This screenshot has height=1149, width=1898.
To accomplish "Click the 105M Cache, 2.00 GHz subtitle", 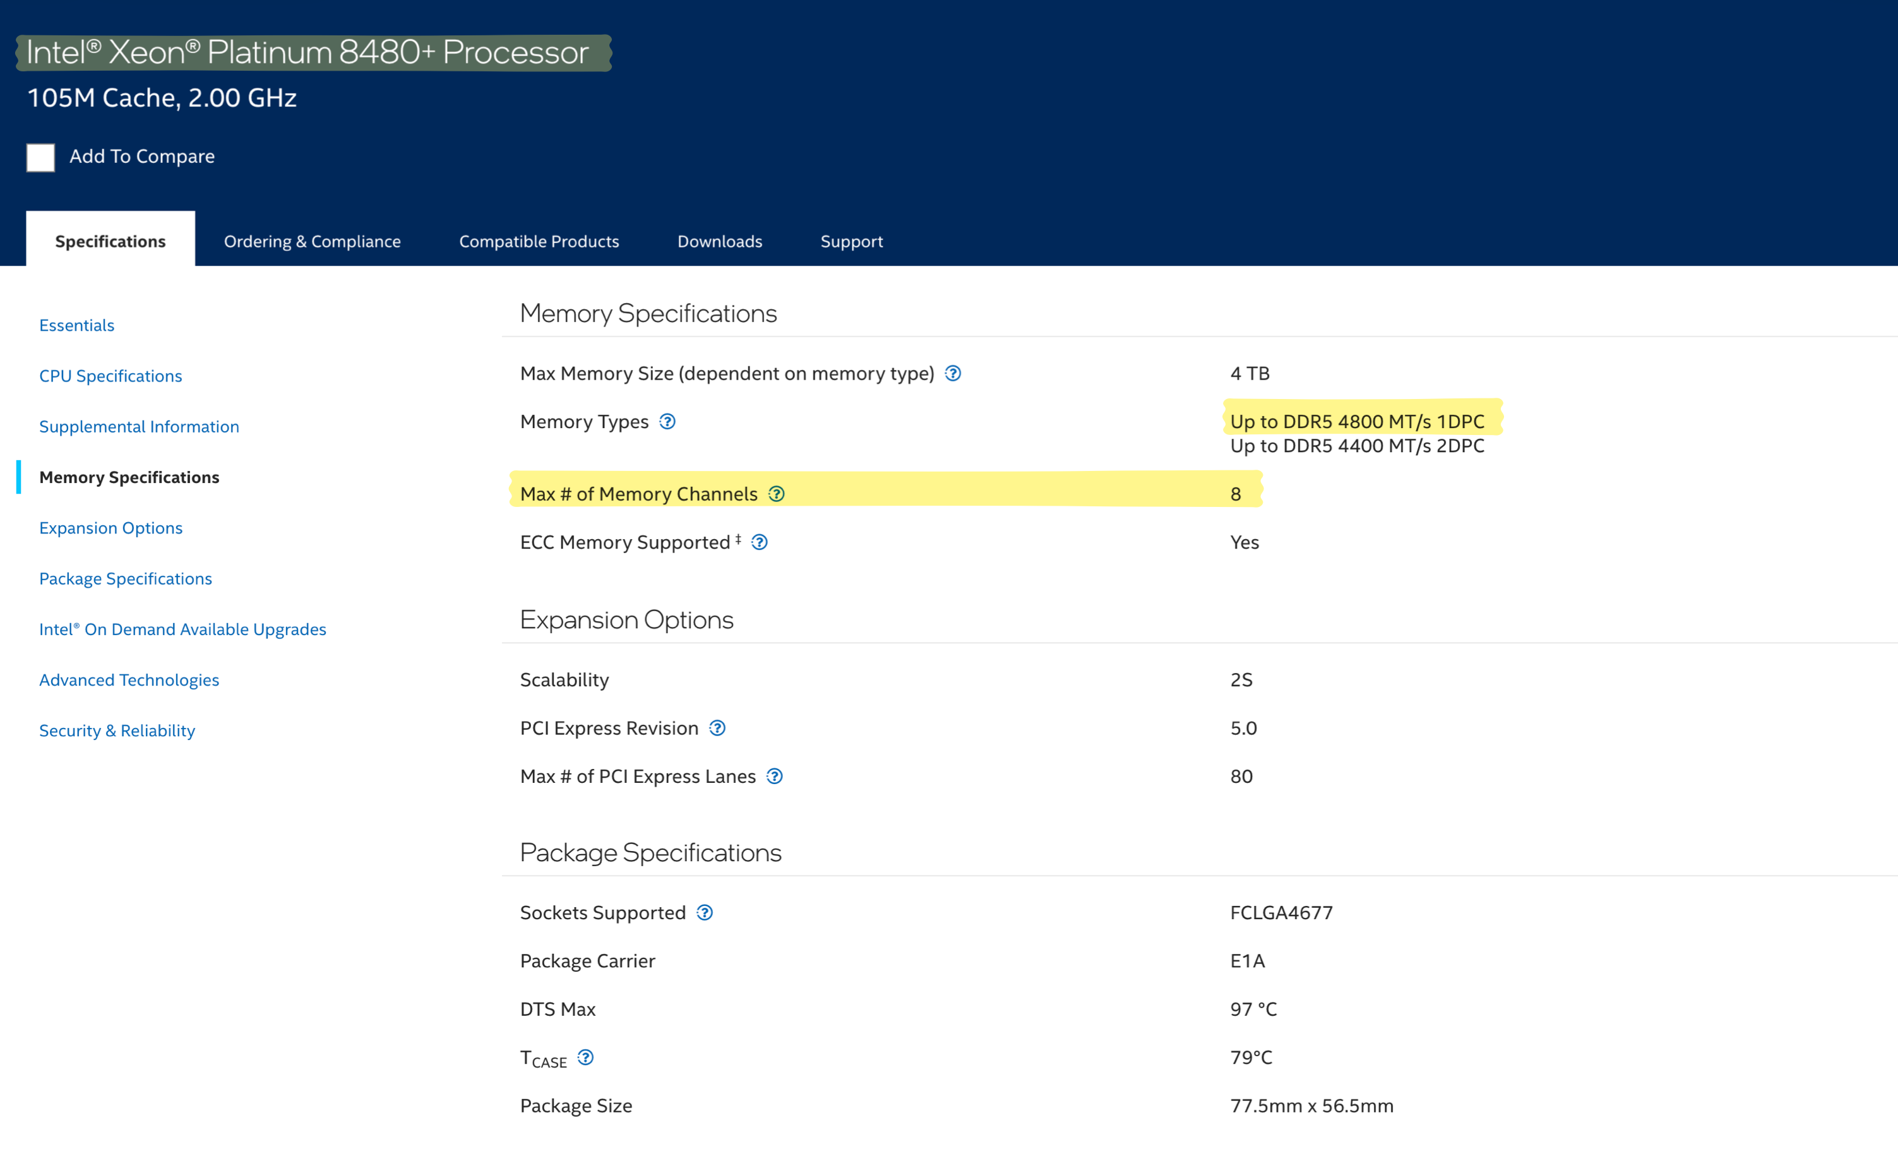I will coord(162,98).
